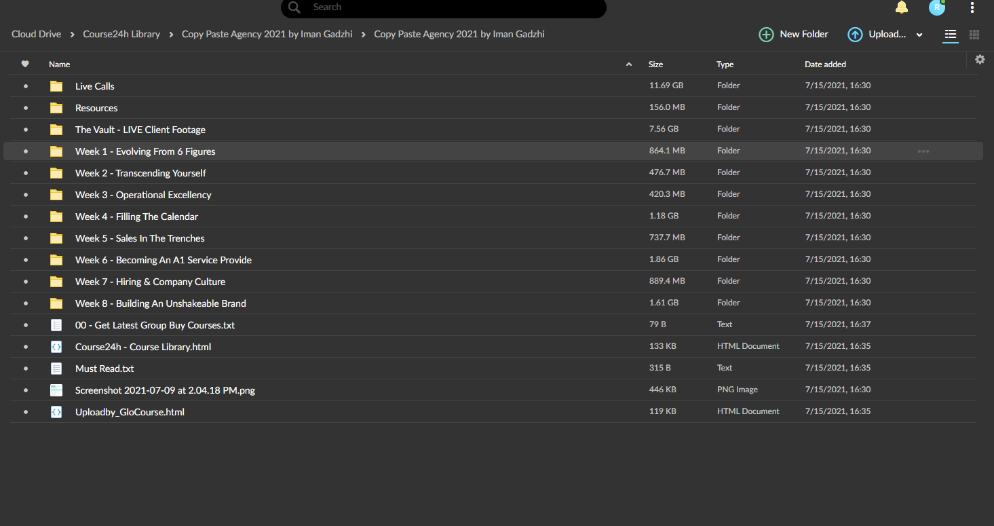Open the three-dot main menu

pos(972,7)
